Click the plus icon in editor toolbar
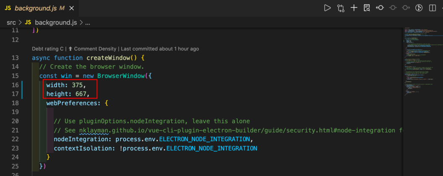Screen dimensions: 443x176 (354, 8)
